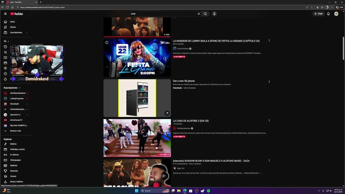Click Get a new 5G phone title
The width and height of the screenshot is (345, 194).
coord(184,81)
